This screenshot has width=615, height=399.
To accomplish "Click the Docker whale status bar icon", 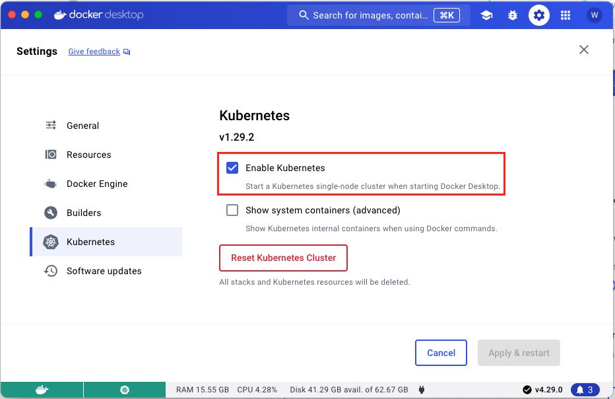I will point(42,390).
